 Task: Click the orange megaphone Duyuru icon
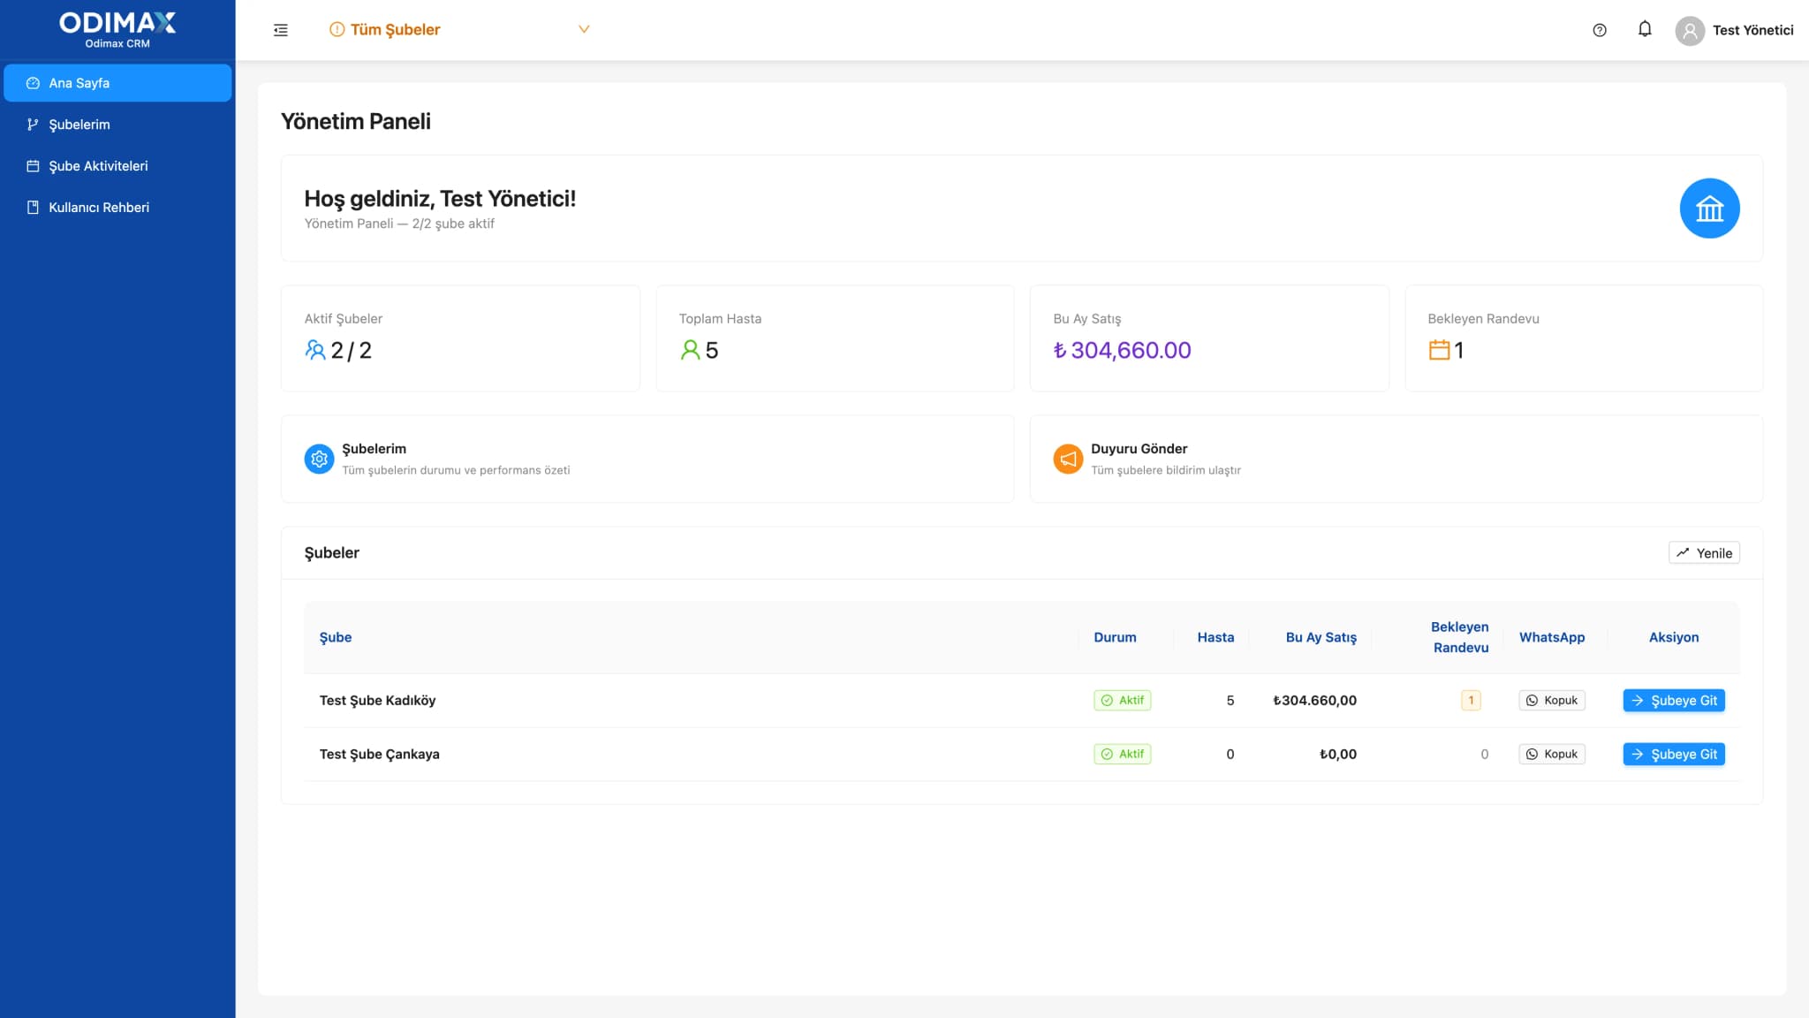click(x=1068, y=459)
